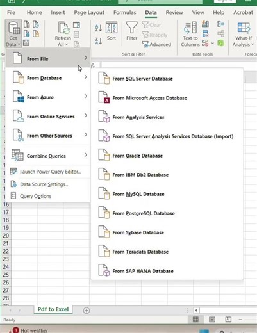Screen dimensions: 257x333
Task: Click Clear filter
Action: [x=151, y=25]
